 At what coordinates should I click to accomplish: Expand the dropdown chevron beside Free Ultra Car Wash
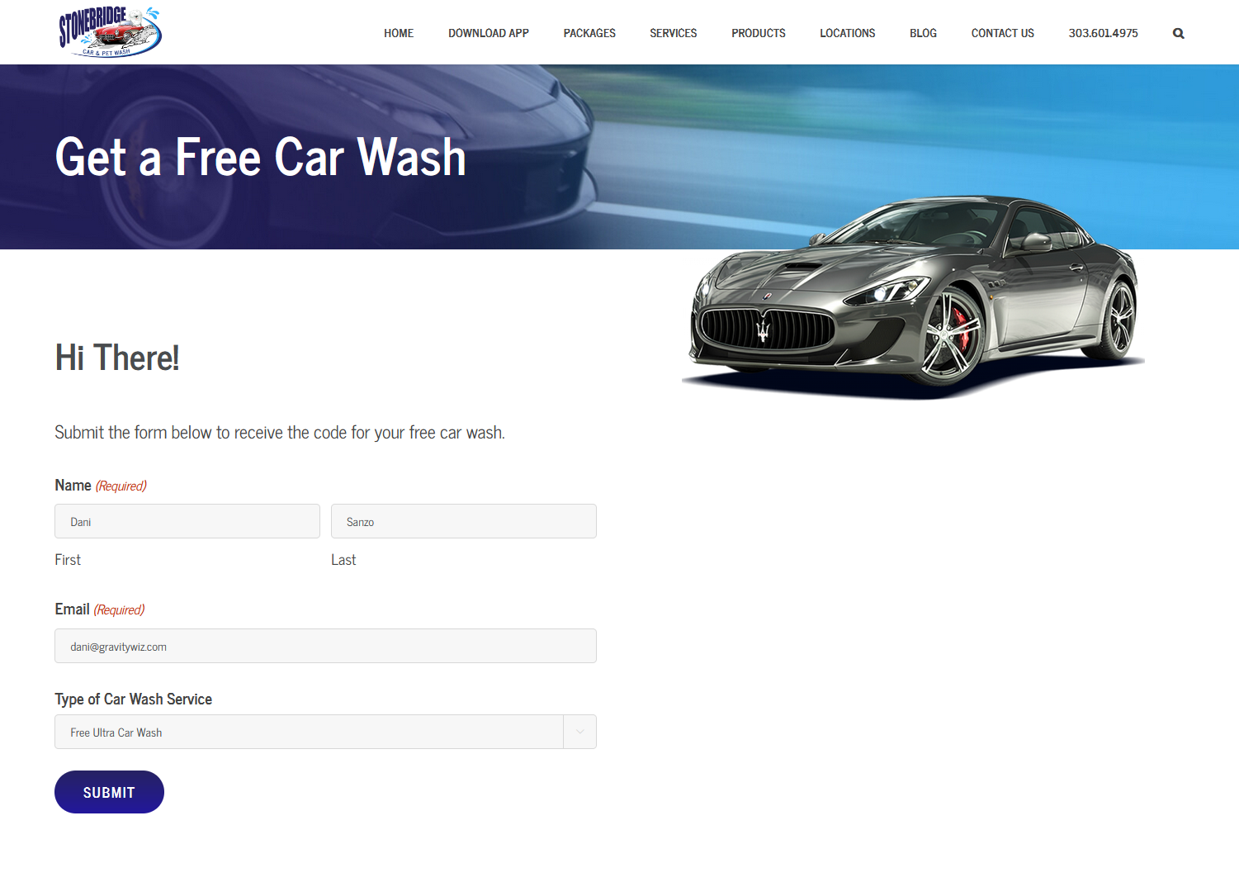tap(580, 732)
